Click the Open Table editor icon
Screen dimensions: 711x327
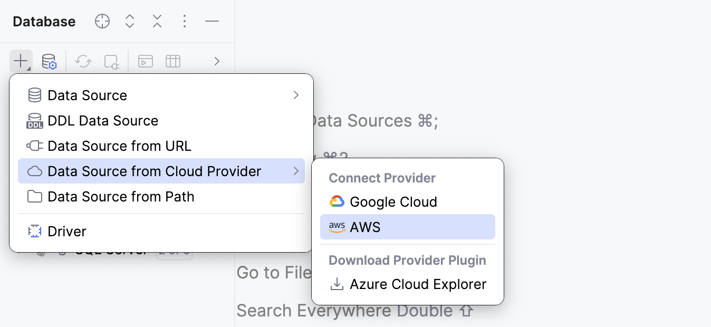point(173,61)
